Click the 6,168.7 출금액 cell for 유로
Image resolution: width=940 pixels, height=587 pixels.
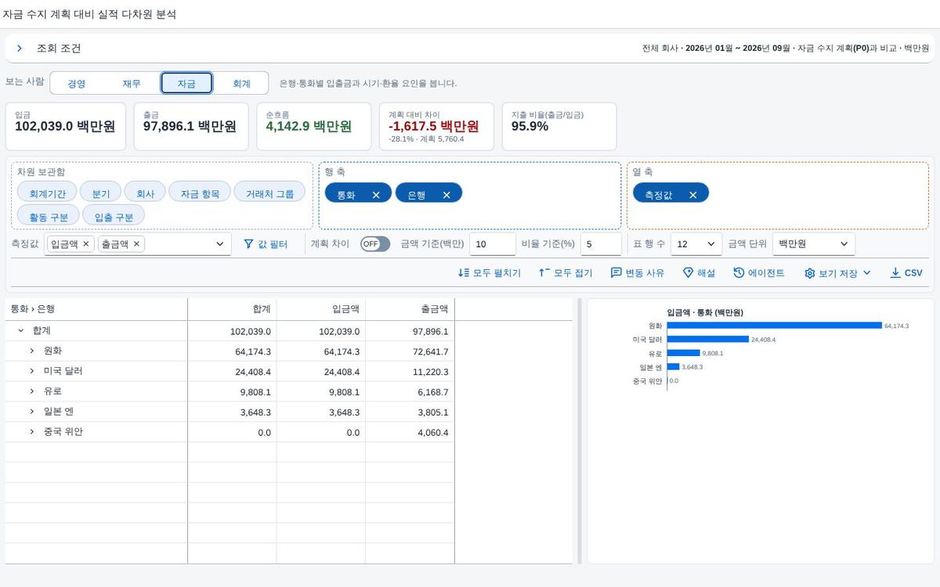pos(410,392)
